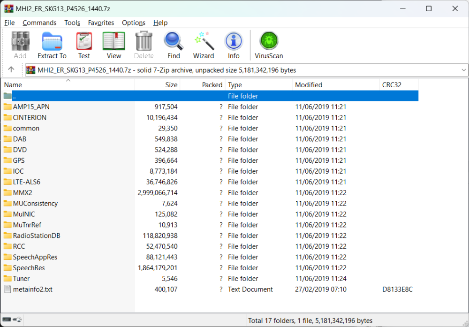Open the Options menu
Screen dimensions: 469x327
pyautogui.click(x=133, y=23)
